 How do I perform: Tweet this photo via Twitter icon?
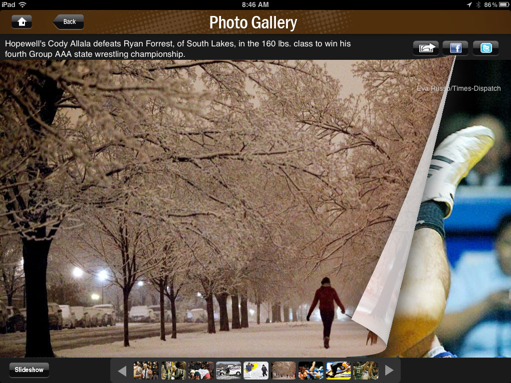[x=486, y=48]
